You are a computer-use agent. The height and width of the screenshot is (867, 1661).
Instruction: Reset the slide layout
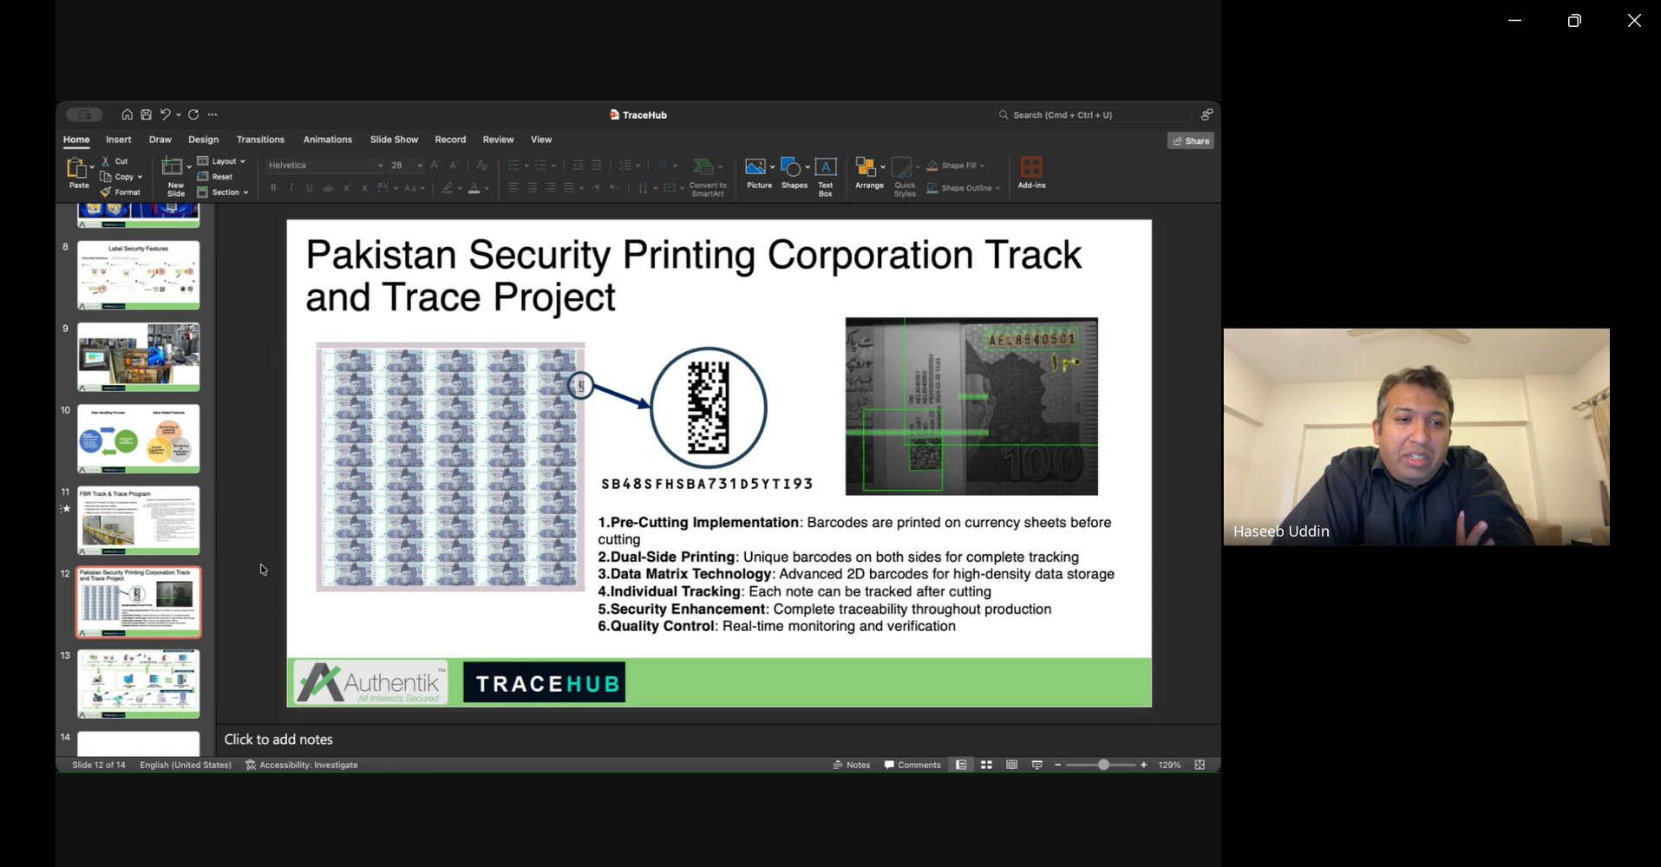coord(214,177)
